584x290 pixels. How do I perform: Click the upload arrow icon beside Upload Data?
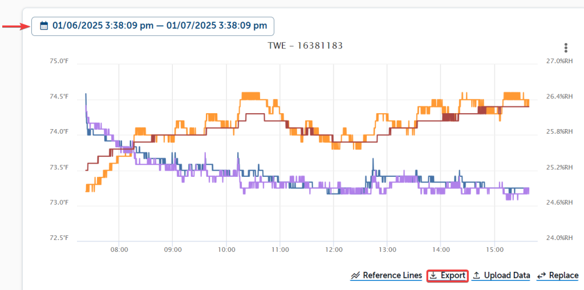(x=477, y=276)
